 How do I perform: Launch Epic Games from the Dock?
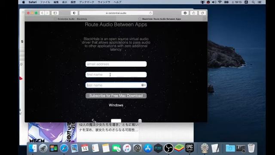pyautogui.click(x=189, y=148)
